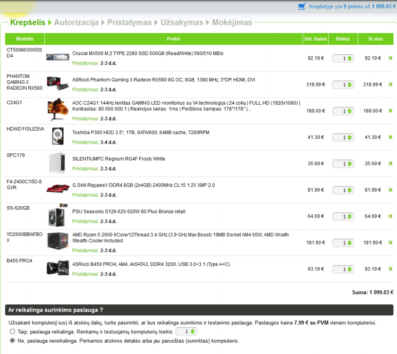Remove SILENTIUMPC Regnum case from cart
The height and width of the screenshot is (354, 397).
pyautogui.click(x=390, y=164)
